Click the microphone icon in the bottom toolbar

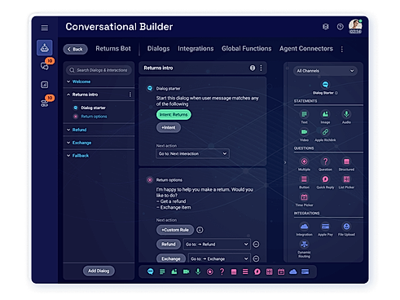click(198, 271)
